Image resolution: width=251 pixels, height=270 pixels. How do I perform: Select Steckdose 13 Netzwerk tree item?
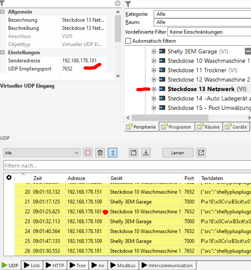tap(207, 89)
